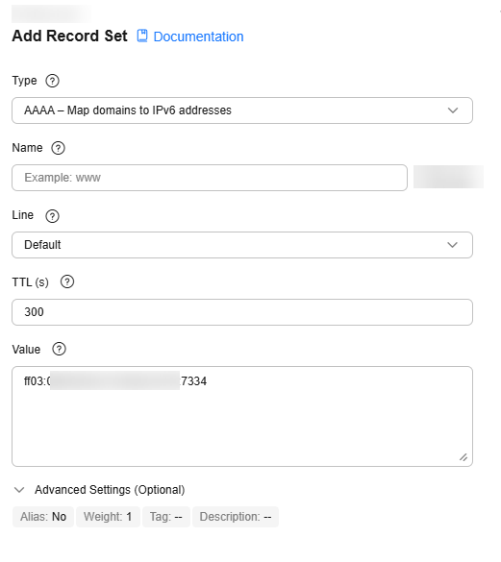Click the question mark icon next to Line
The width and height of the screenshot is (501, 562).
[x=52, y=216]
